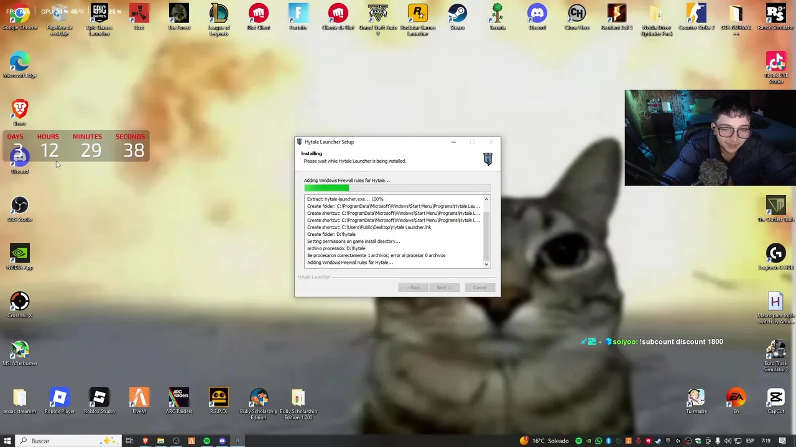Select the Terraria desktop icon
Screen dimensions: 796x447
[x=497, y=17]
